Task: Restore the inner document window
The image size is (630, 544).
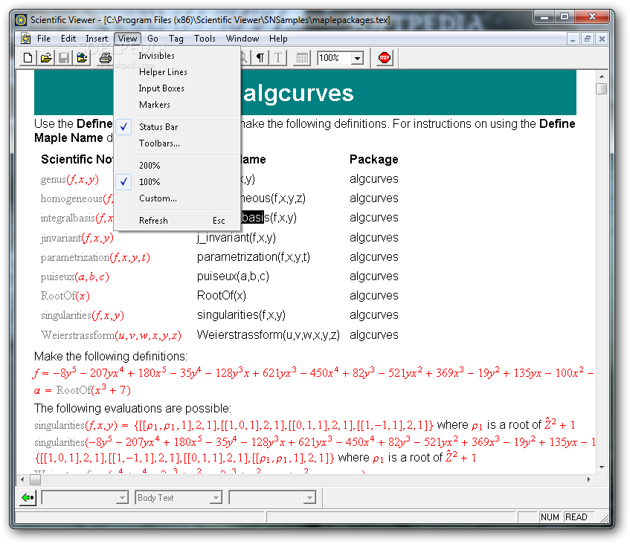Action: [588, 39]
